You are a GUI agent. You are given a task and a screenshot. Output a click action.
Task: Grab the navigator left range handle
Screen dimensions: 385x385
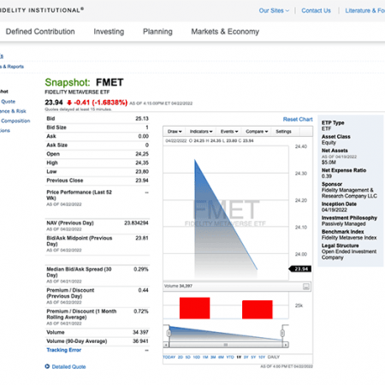coord(169,333)
